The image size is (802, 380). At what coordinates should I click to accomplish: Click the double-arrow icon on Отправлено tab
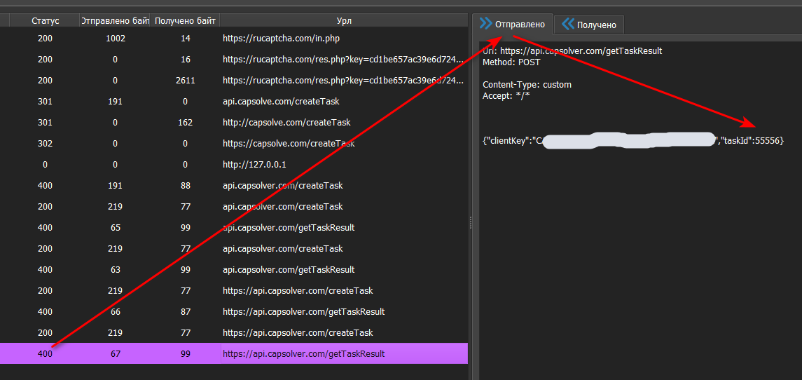[x=486, y=24]
